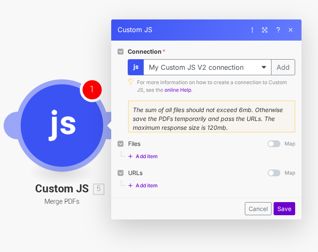
Task: Add item under URLs
Action: pos(143,186)
